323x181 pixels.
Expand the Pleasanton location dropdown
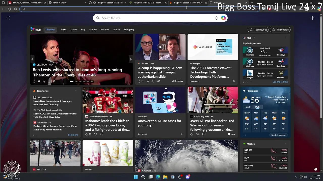click(261, 91)
